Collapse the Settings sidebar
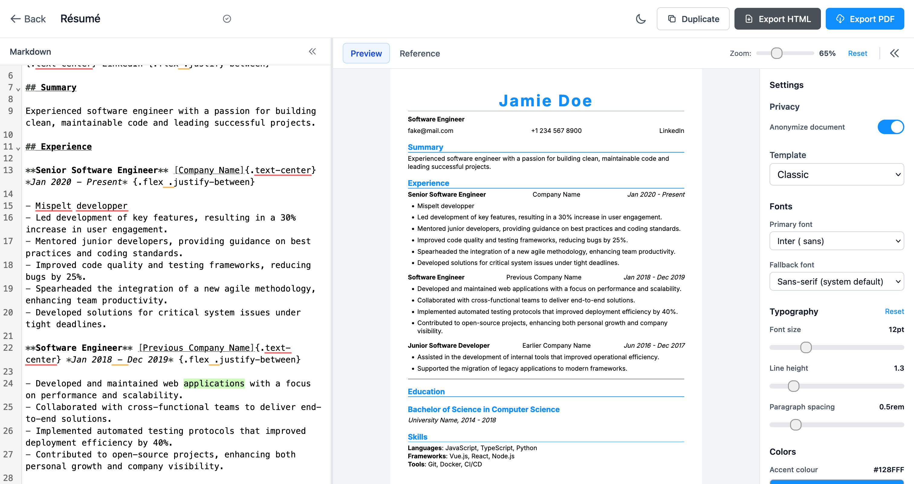 point(895,53)
